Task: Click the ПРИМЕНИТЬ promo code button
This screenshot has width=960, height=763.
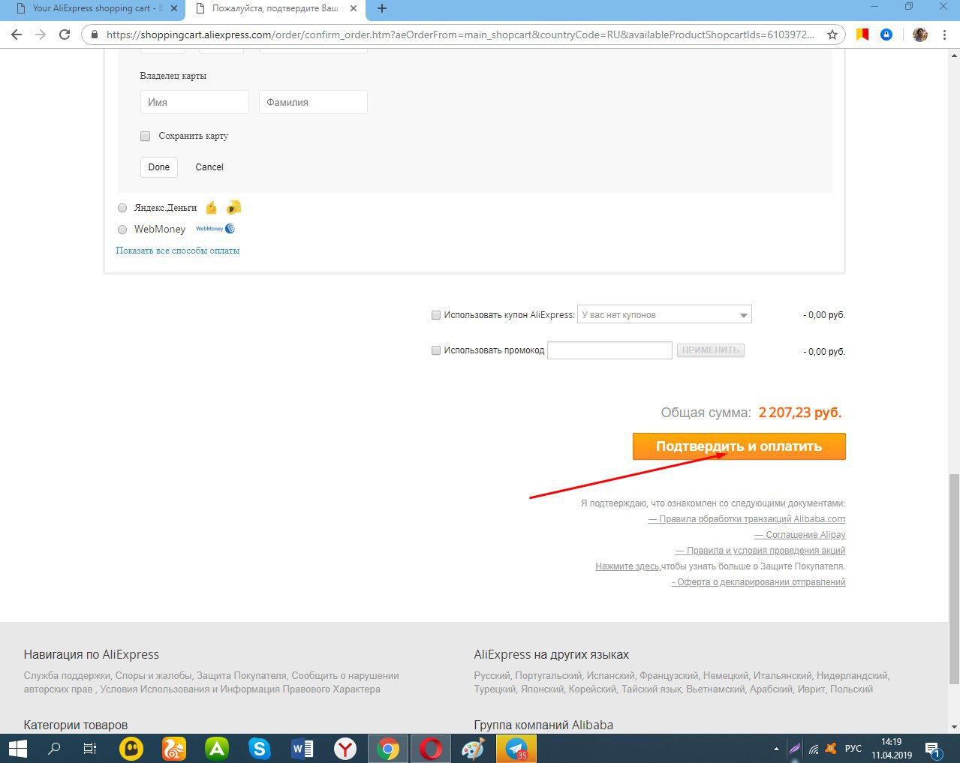Action: coord(711,350)
